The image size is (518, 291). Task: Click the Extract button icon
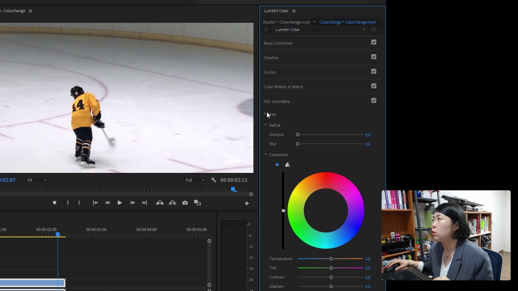tap(172, 203)
